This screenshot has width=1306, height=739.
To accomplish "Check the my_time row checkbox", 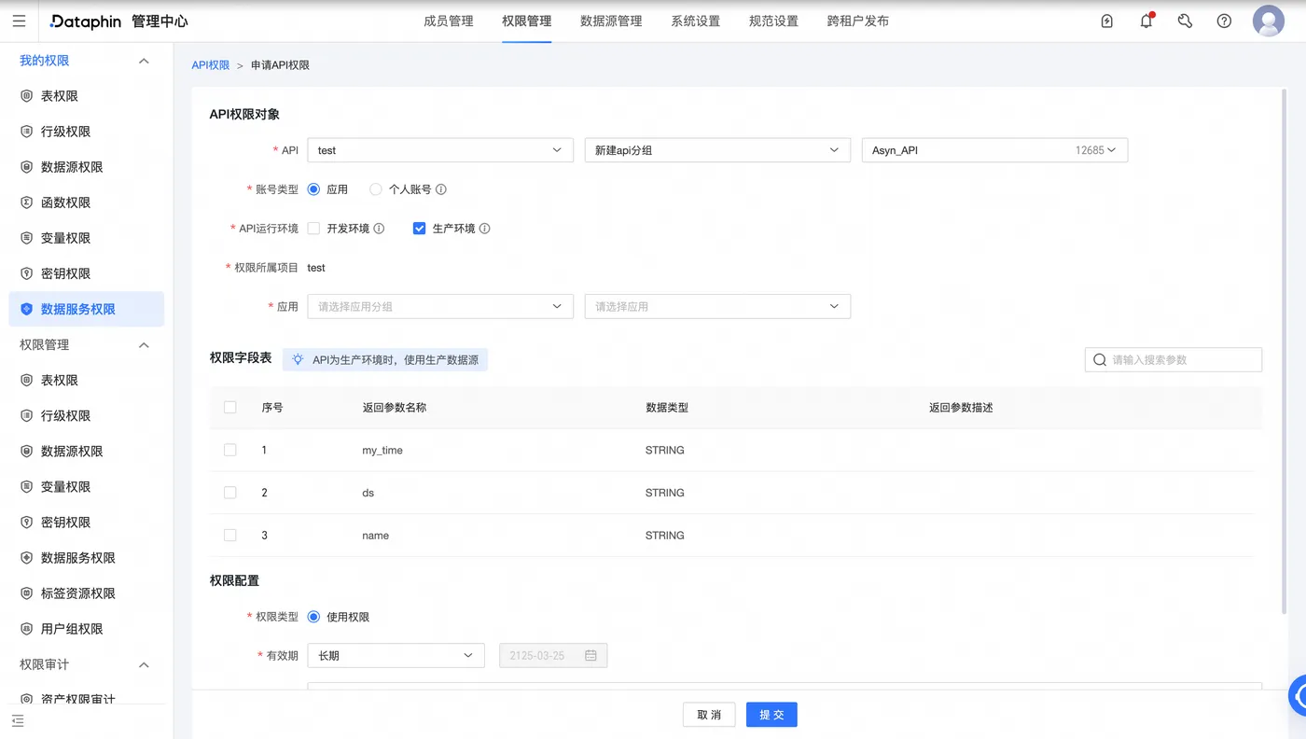I will pos(230,450).
